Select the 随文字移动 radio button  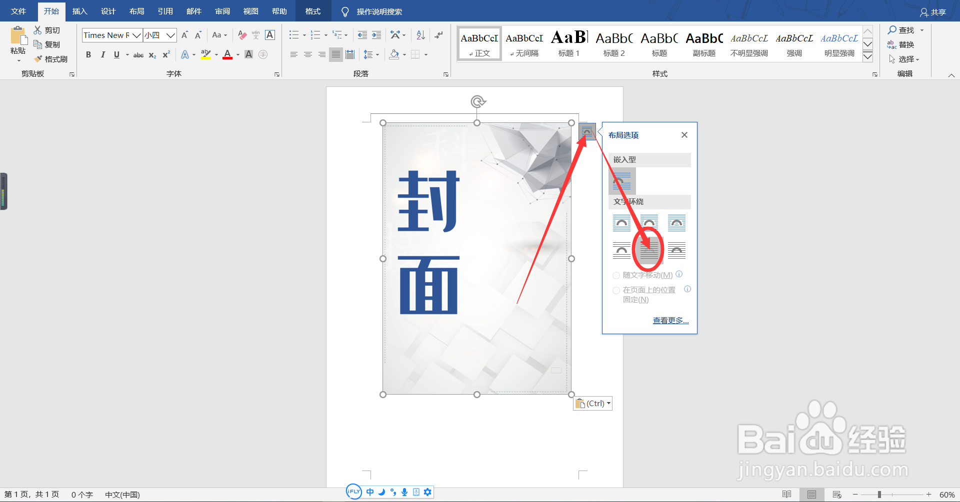[x=616, y=275]
